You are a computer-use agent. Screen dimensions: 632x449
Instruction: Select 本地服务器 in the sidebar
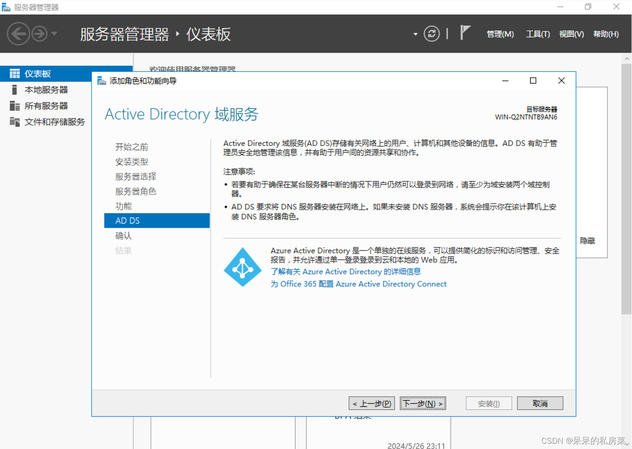(x=46, y=90)
